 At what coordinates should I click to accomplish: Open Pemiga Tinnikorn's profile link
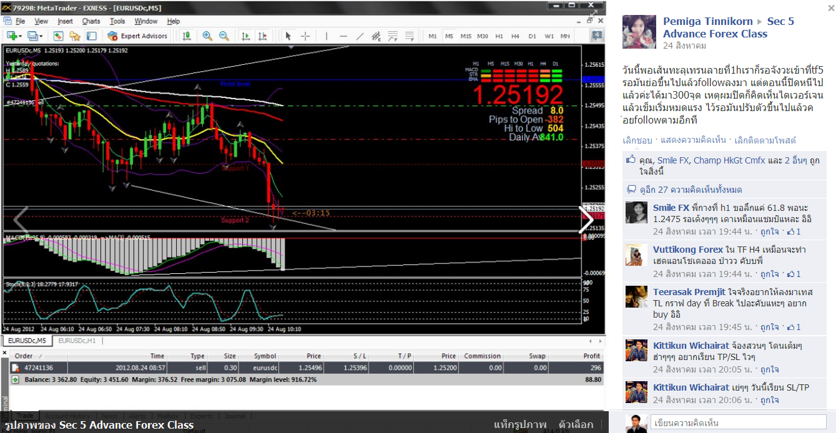pos(708,21)
